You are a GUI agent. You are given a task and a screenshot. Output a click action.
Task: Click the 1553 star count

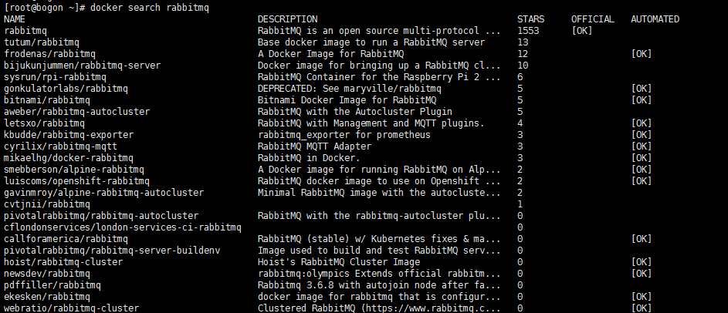[528, 30]
